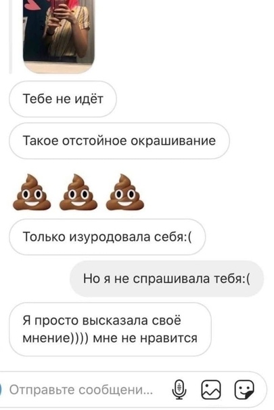Tap the blue camera icon at input bar edge
The image size is (274, 410).
click(x=1, y=390)
